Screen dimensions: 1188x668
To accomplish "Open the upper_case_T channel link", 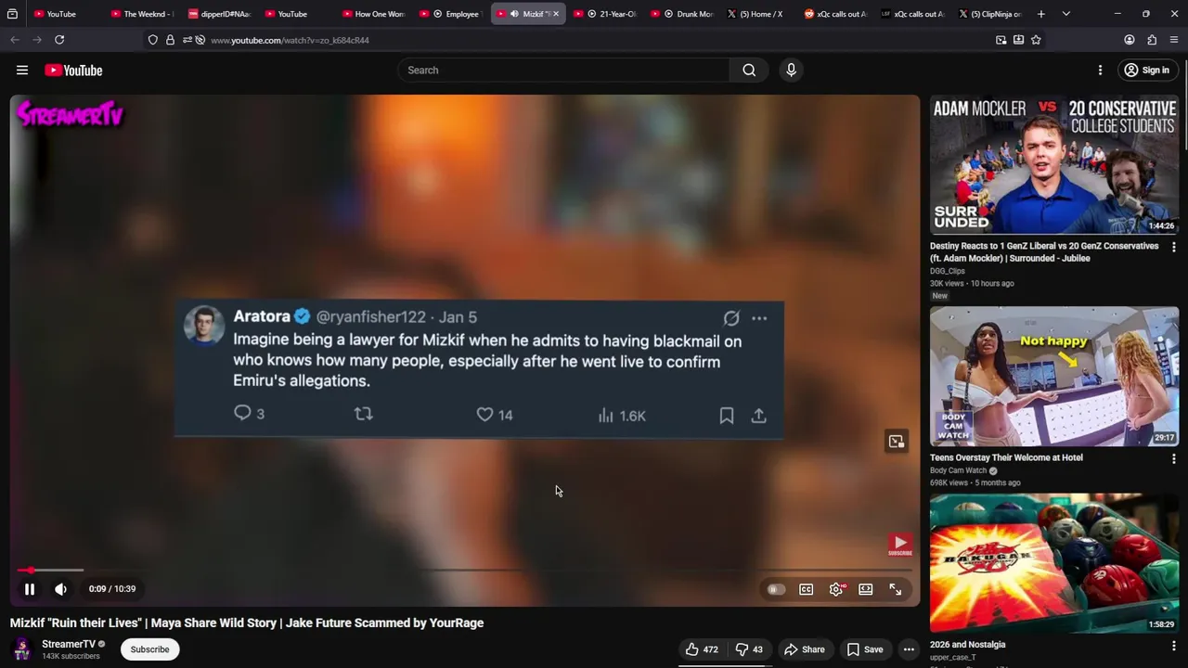I will point(952,658).
